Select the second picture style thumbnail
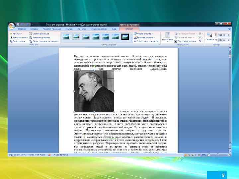Viewport: 239px width, 179px height. click(76, 37)
